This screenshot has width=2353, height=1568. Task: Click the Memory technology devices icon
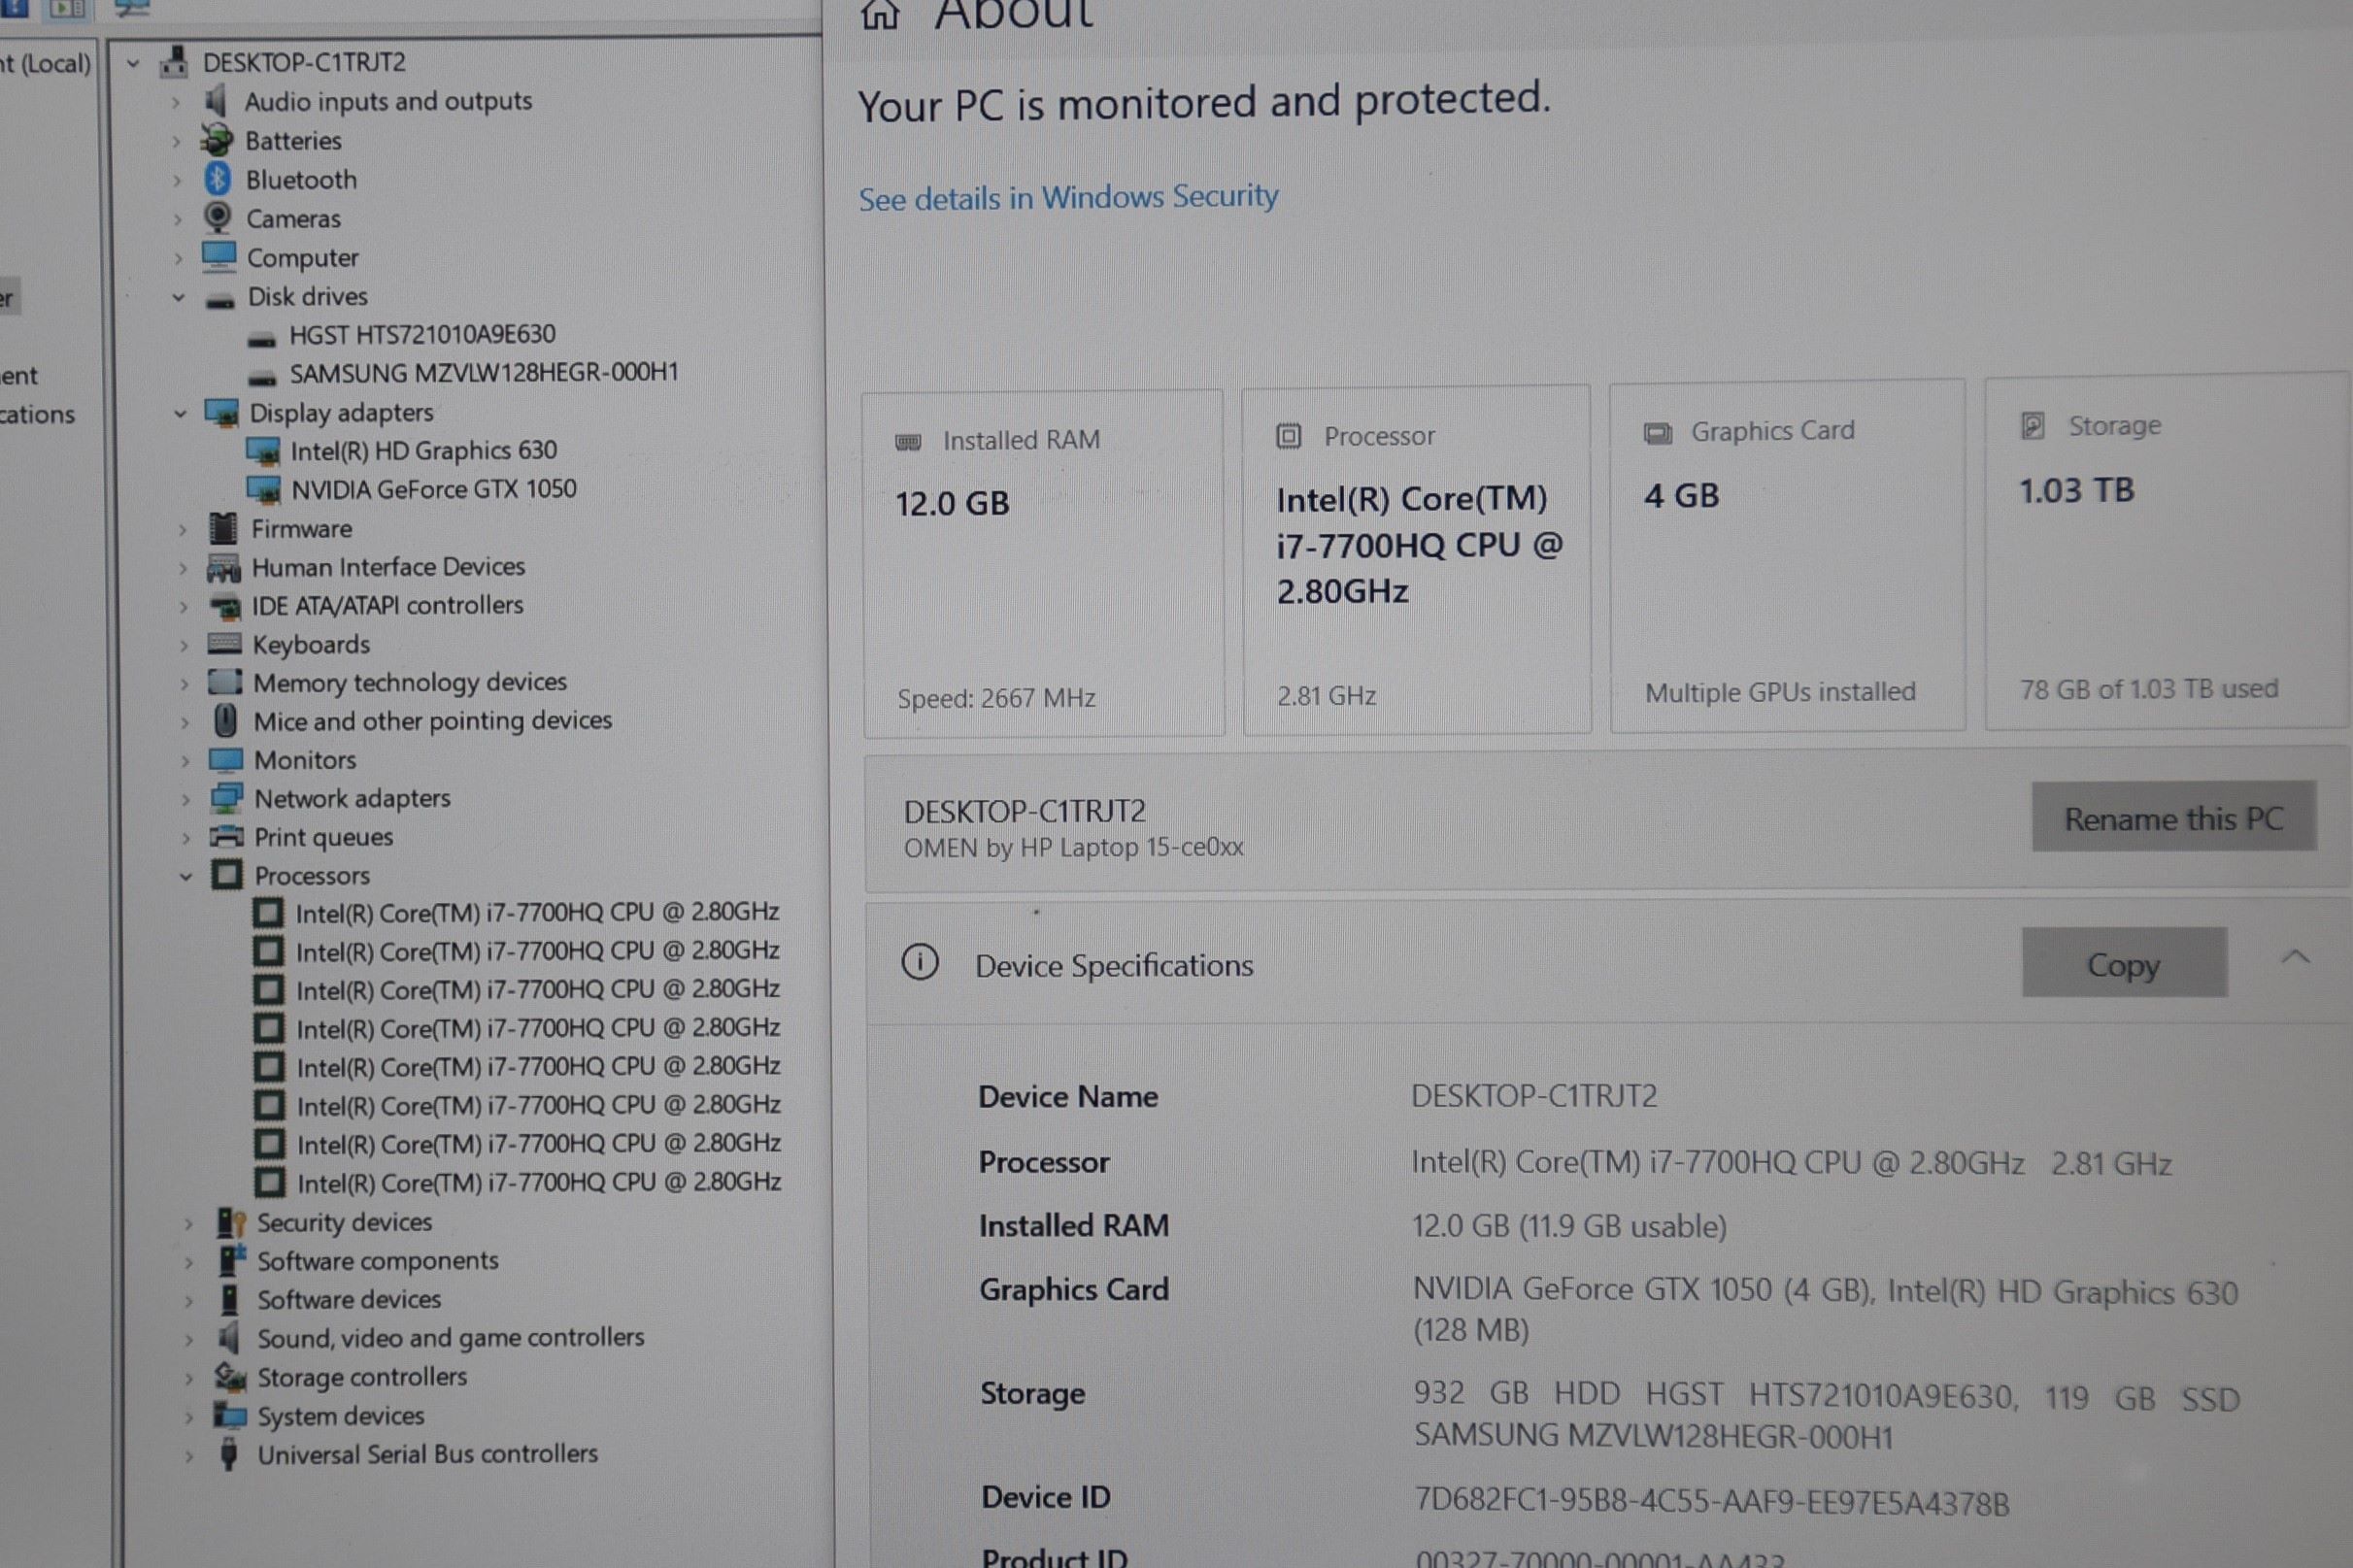tap(225, 682)
